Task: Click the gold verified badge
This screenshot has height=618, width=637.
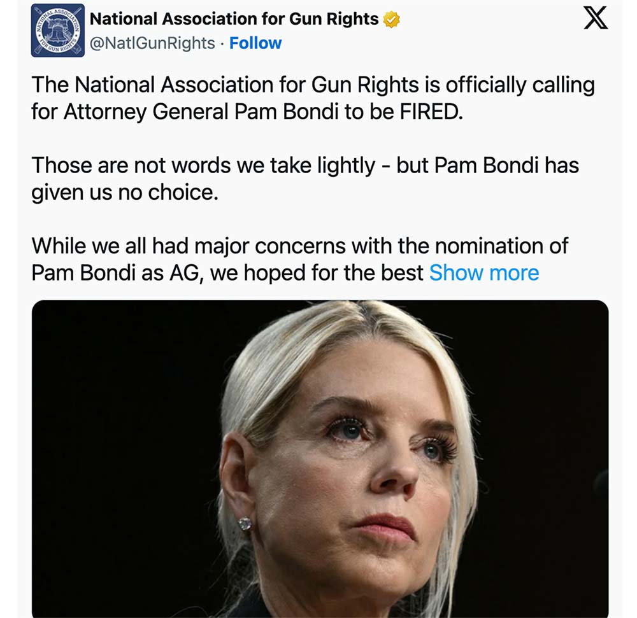Action: click(x=391, y=20)
